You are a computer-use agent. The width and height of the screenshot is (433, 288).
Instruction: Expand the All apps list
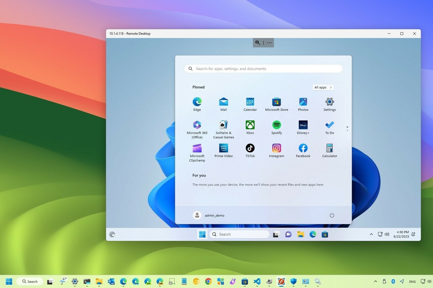coord(323,87)
